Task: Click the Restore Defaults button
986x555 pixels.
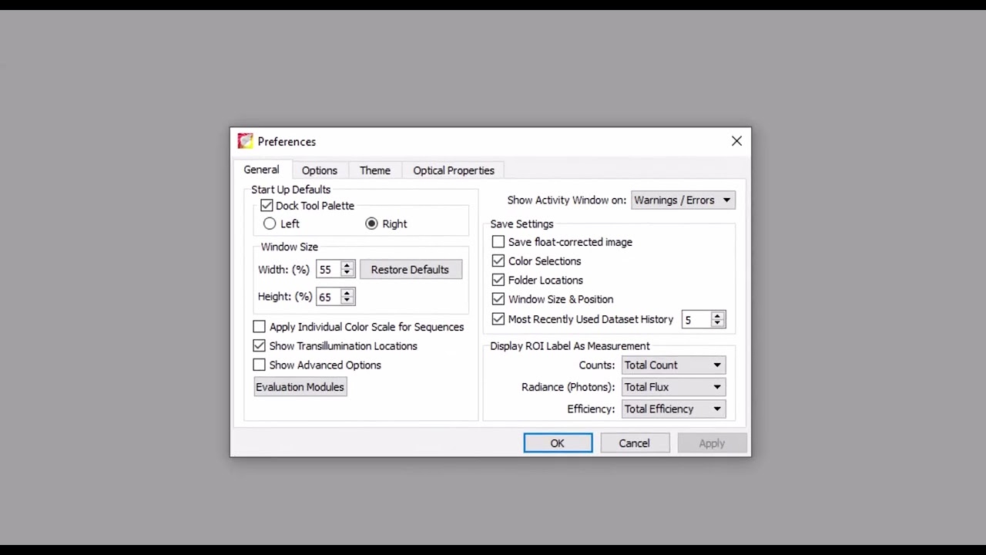Action: tap(411, 270)
